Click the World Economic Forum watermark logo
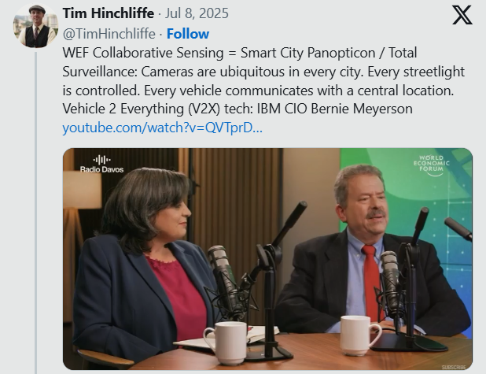 coord(431,165)
